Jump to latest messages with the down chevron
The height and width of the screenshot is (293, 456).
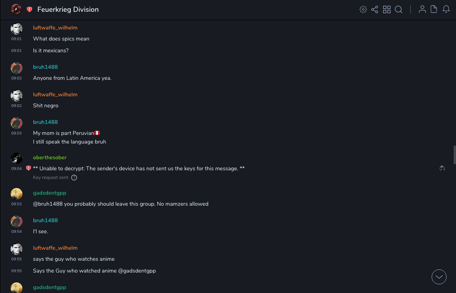pyautogui.click(x=439, y=277)
